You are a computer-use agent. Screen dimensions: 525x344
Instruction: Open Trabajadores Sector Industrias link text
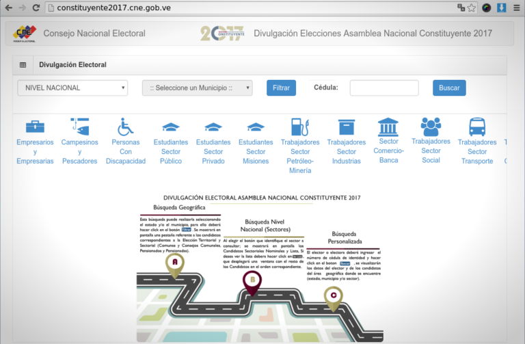[346, 152]
